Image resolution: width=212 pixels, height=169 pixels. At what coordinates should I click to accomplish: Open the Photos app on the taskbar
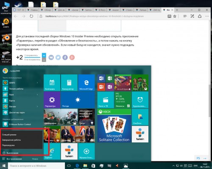(126, 166)
